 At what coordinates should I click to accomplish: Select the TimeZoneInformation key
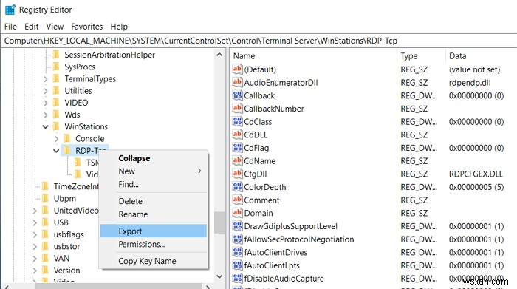[76, 186]
